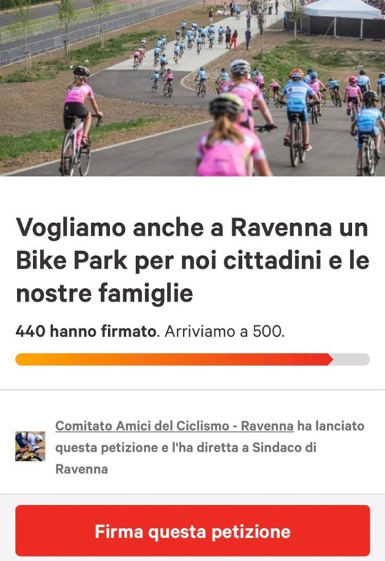This screenshot has width=385, height=561.
Task: Click the white tent in the photo
Action: pyautogui.click(x=342, y=10)
